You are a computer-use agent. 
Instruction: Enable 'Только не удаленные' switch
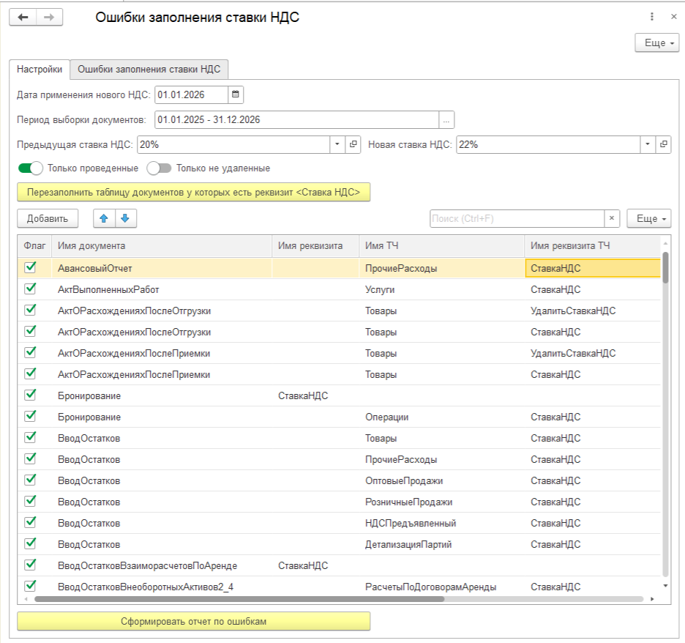tap(159, 168)
